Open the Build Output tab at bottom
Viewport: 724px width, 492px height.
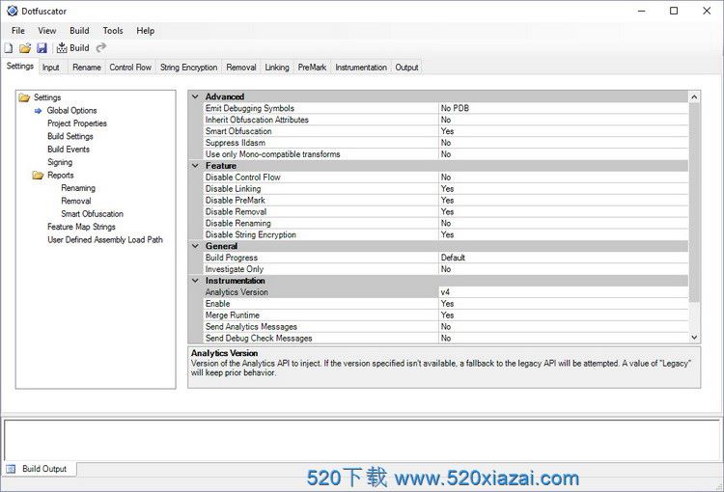pos(40,469)
